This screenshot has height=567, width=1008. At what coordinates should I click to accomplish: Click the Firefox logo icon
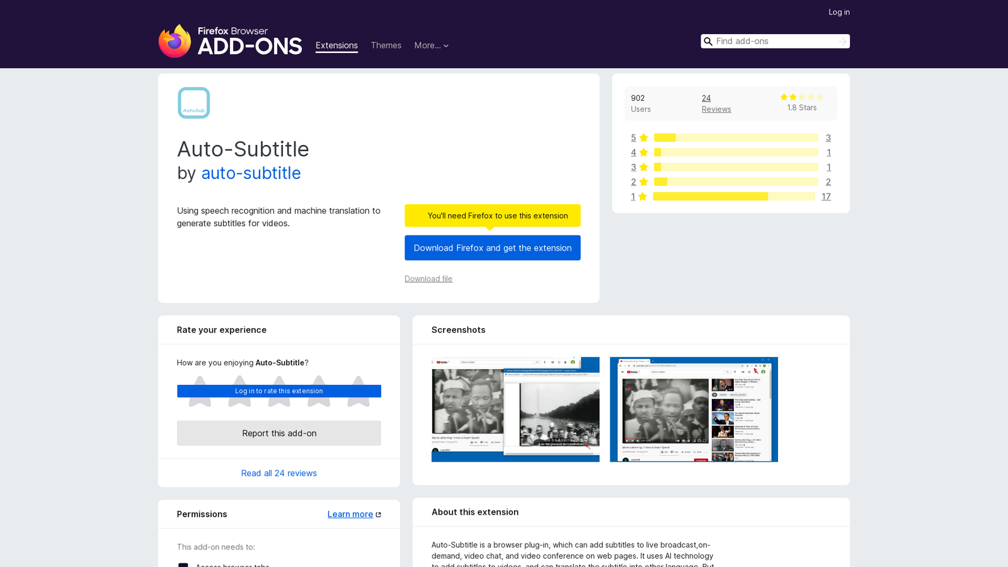[x=175, y=41]
